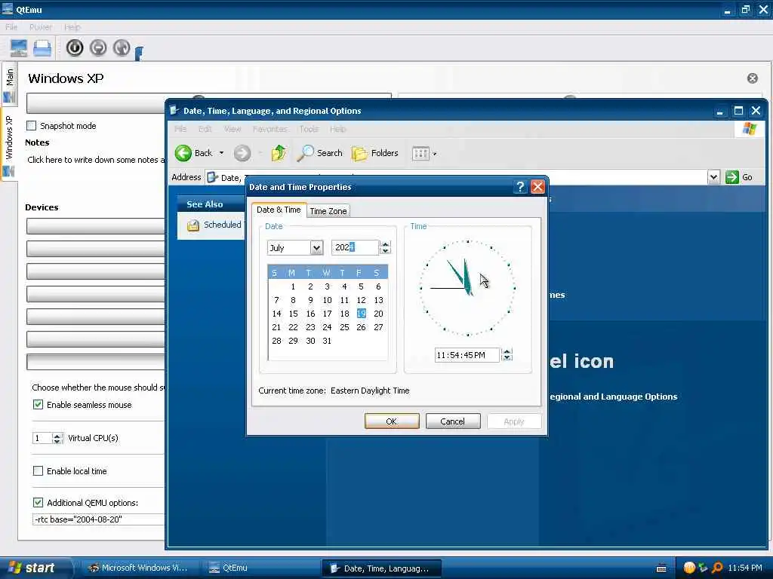Screen dimensions: 773x579
Task: Select day 31 in the calendar
Action: coord(327,341)
